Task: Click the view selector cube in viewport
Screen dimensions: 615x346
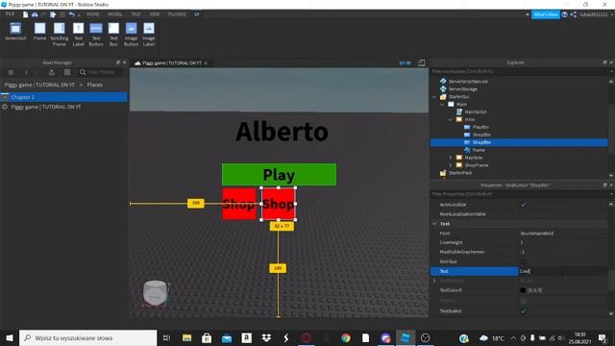Action: [x=155, y=292]
